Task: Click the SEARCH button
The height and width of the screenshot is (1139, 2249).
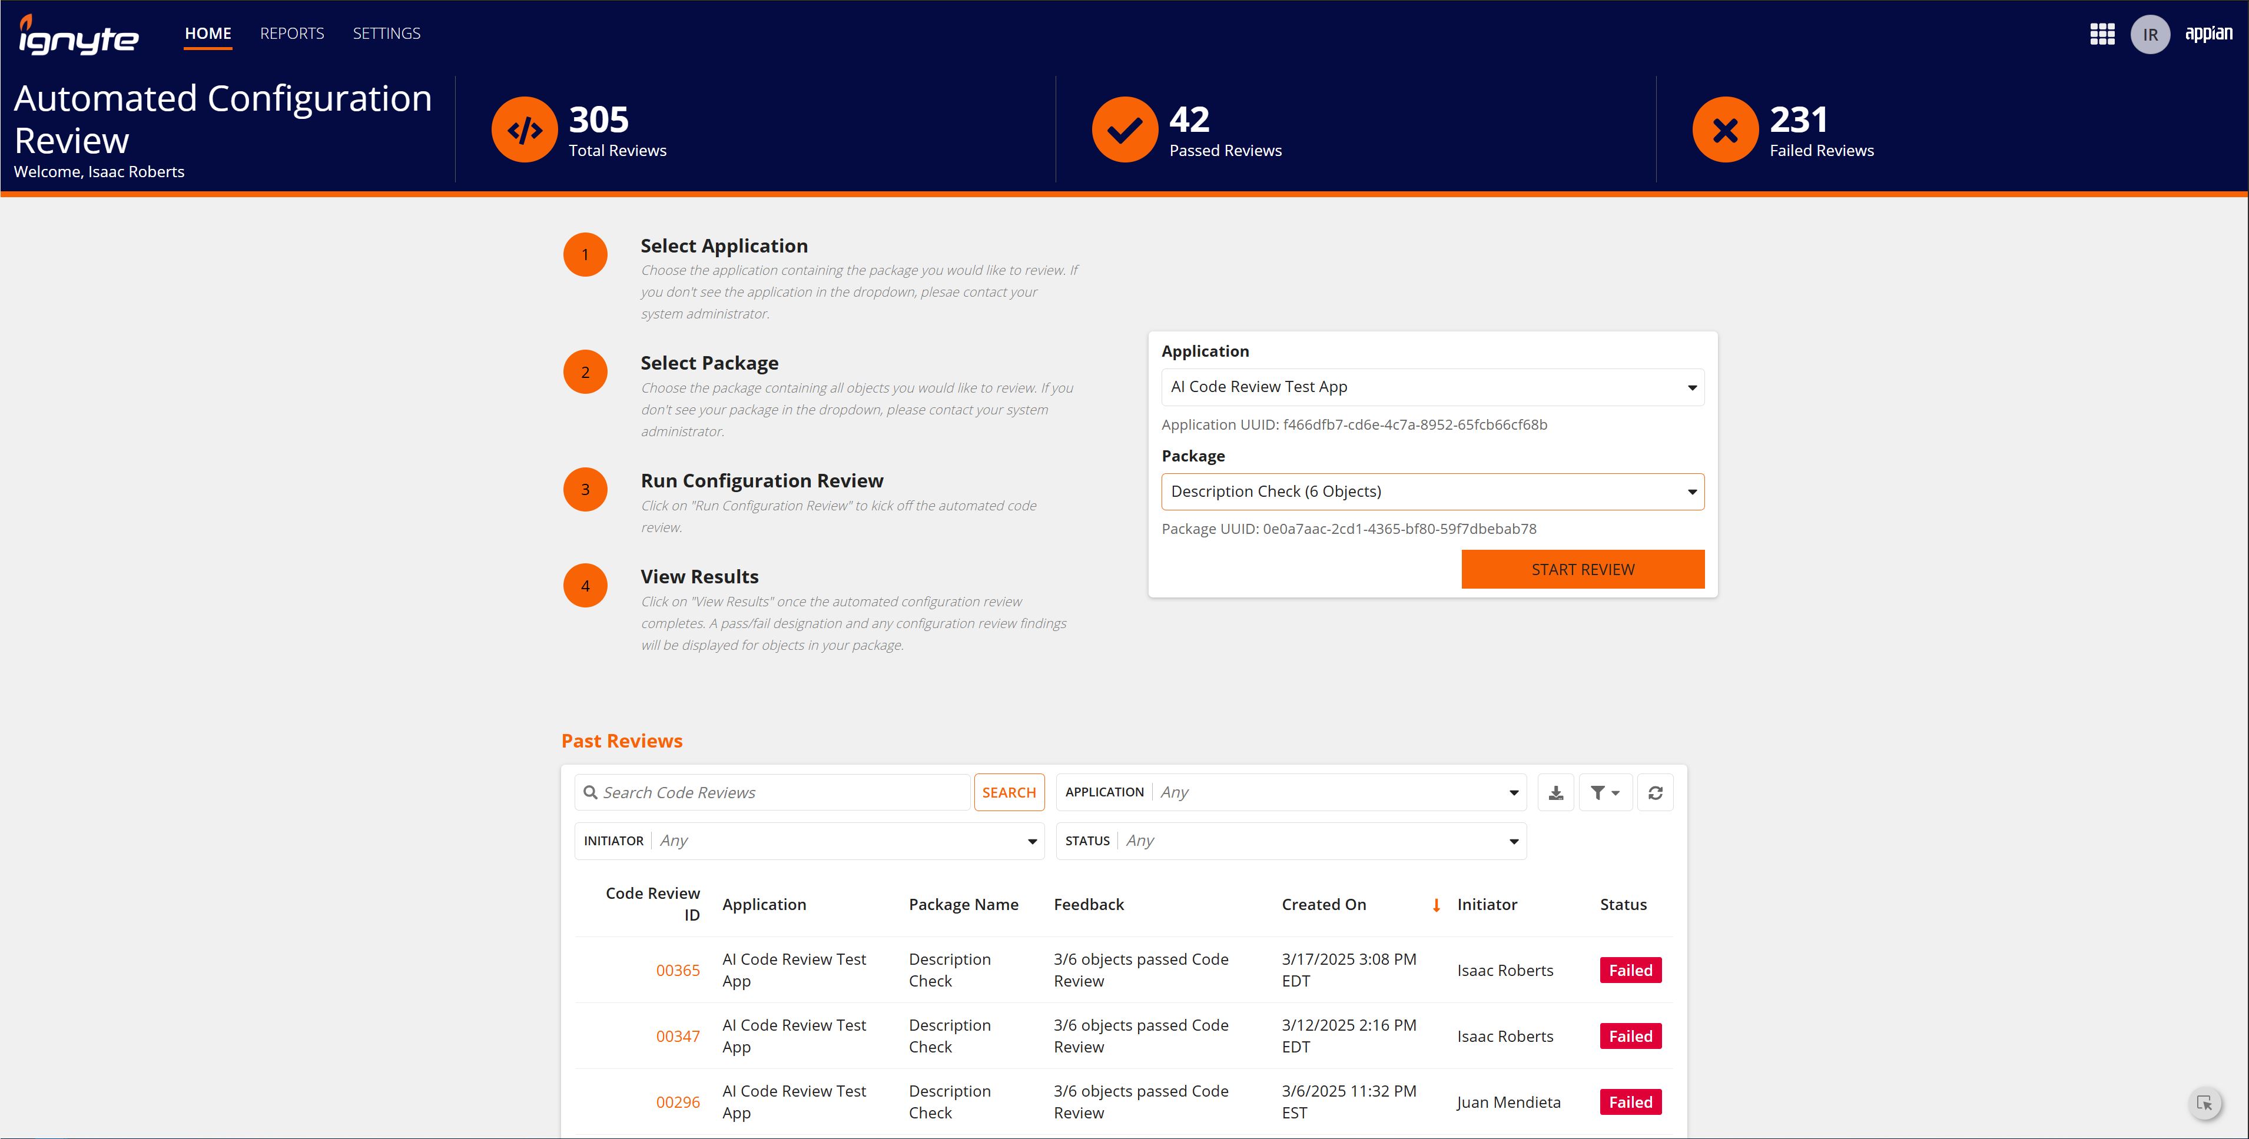Action: pyautogui.click(x=1009, y=792)
